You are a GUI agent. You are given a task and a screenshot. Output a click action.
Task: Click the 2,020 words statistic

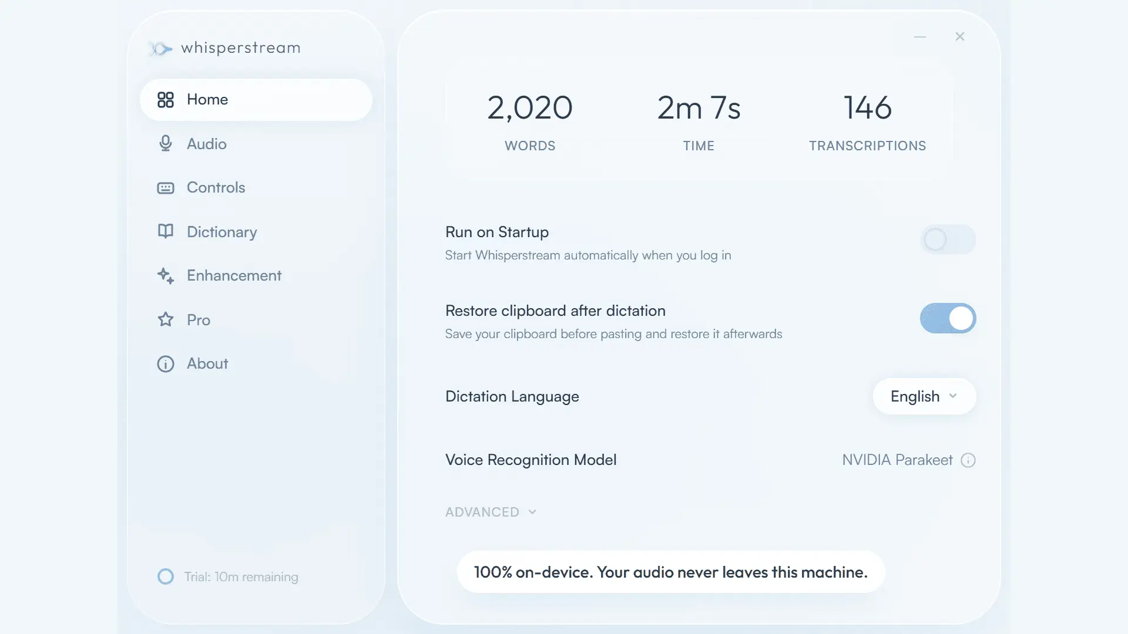(530, 108)
